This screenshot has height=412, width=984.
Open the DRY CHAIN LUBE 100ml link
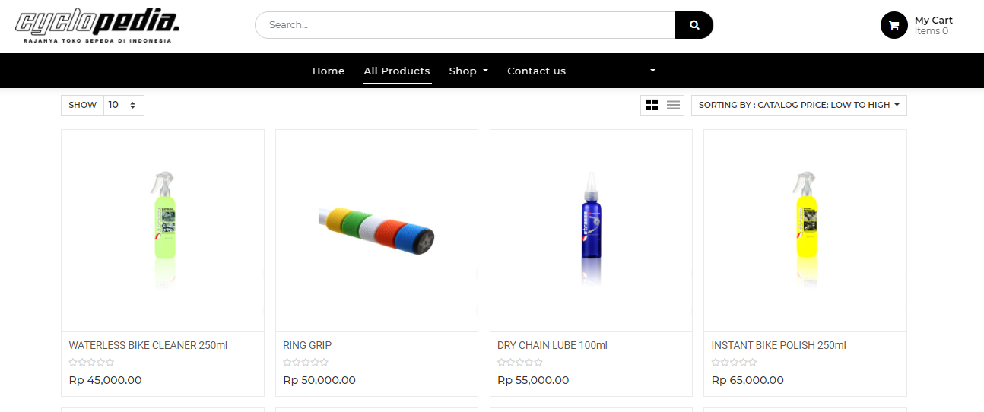[x=552, y=345]
